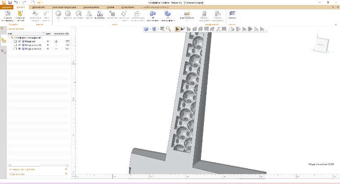Tick the checkbox of the third Merge part row
Viewport: 340px width, 184px height.
tap(15, 48)
